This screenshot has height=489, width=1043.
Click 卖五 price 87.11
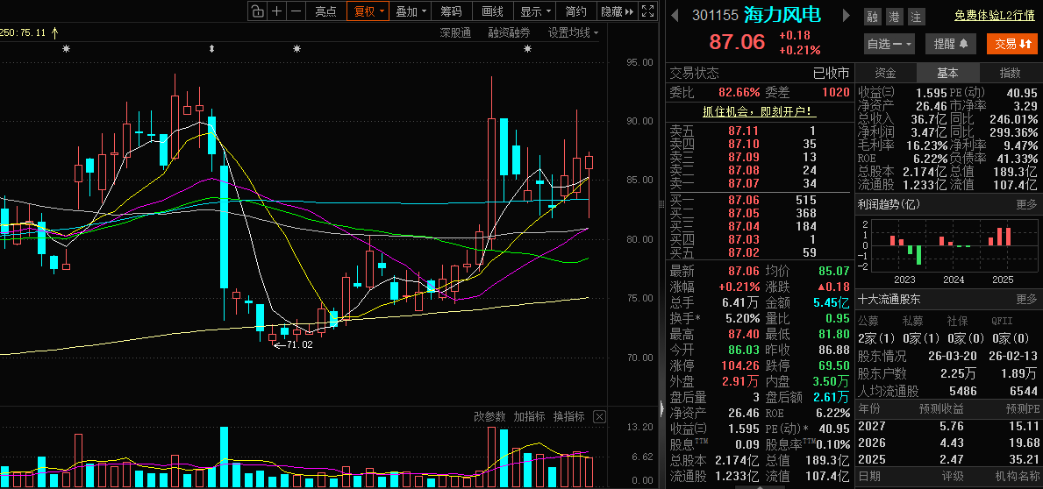pos(744,131)
